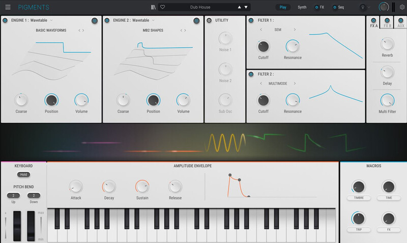Viewport: 407px width, 243px height.
Task: Toggle Filter 2 power button
Action: (251, 74)
